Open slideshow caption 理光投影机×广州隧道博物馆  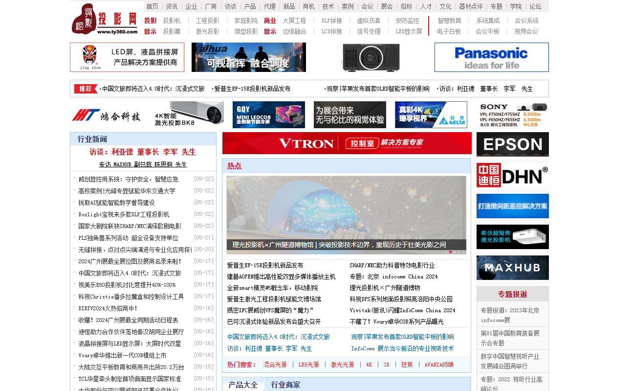click(339, 245)
